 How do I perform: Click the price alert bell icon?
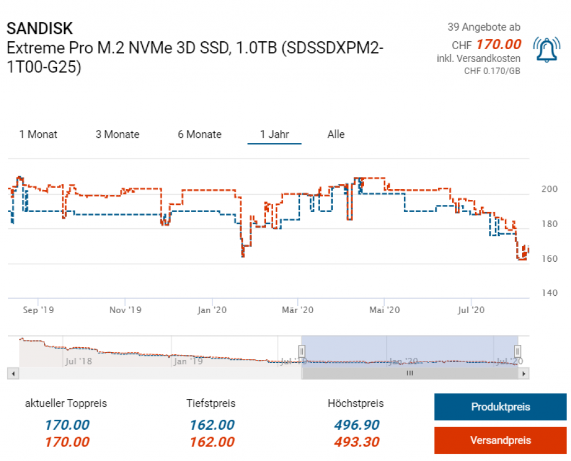pyautogui.click(x=547, y=50)
